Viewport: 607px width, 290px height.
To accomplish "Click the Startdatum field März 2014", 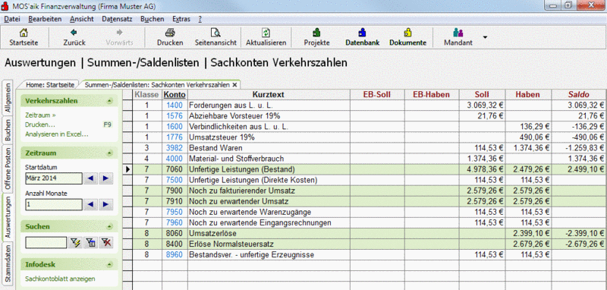I will [x=54, y=178].
